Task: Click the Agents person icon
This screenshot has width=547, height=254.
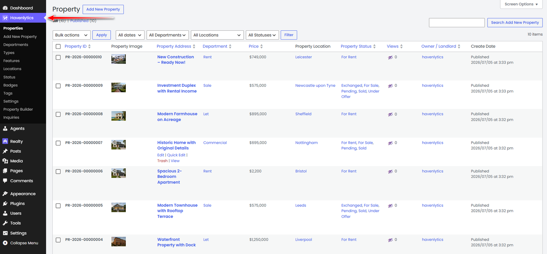Action: click(5, 128)
